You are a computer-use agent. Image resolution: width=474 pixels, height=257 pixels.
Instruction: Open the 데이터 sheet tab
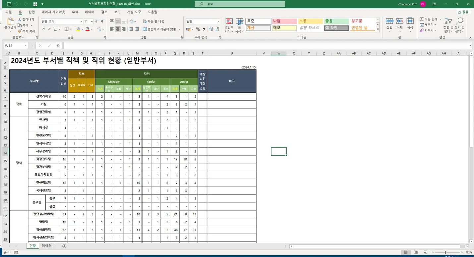coord(47,246)
